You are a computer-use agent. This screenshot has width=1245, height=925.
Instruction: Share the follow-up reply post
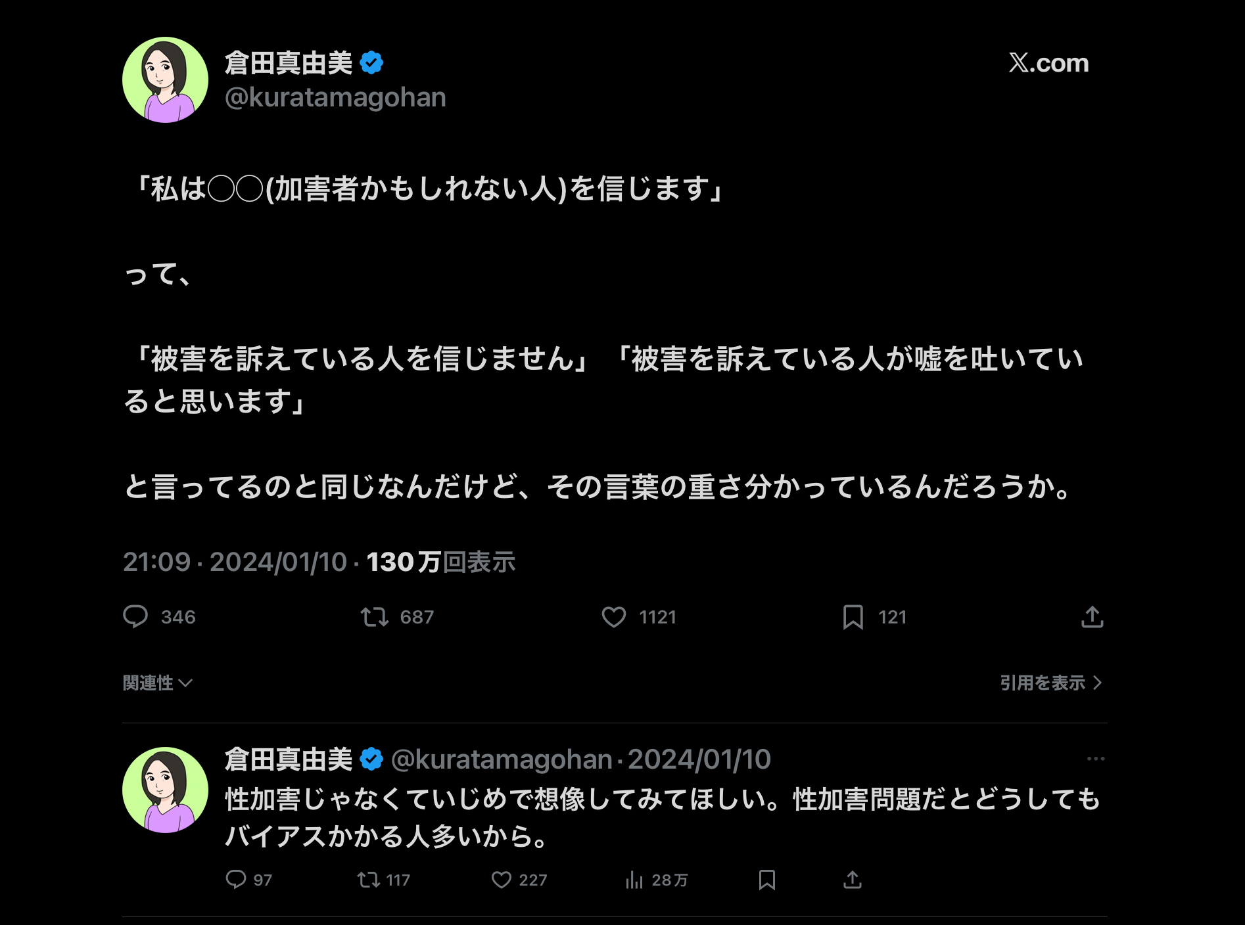853,880
